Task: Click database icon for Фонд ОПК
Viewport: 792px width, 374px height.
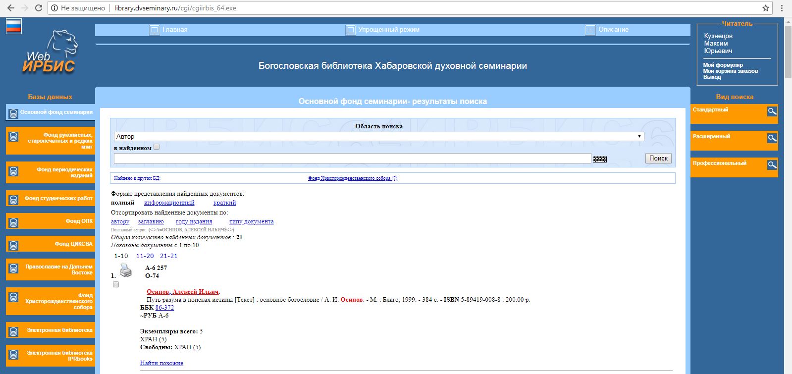Action: 13,222
